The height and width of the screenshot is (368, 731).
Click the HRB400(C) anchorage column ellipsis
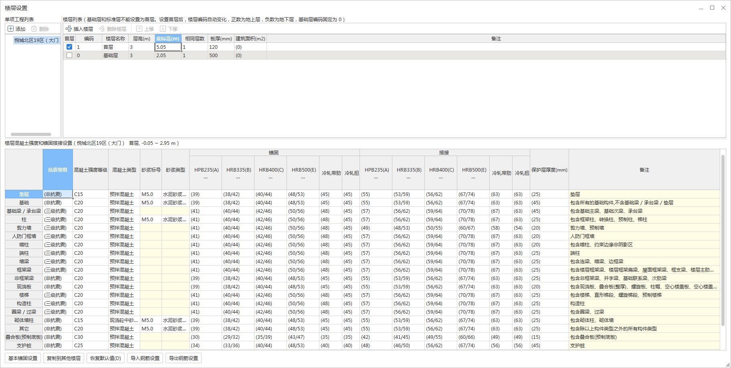click(271, 177)
